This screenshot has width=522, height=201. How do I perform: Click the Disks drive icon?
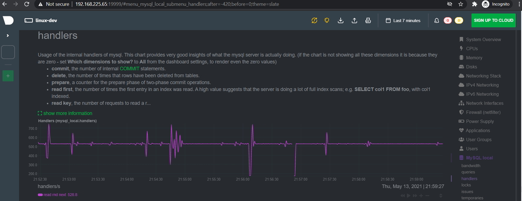tap(461, 67)
